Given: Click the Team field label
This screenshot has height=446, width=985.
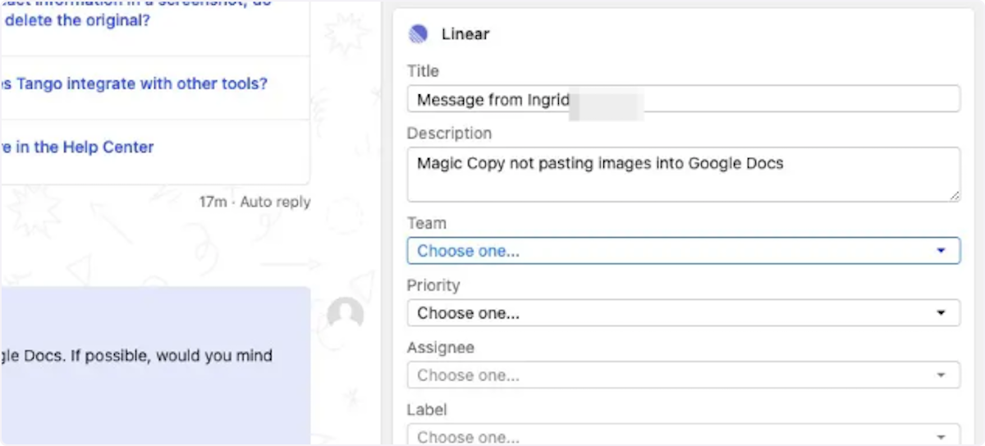Looking at the screenshot, I should (427, 223).
